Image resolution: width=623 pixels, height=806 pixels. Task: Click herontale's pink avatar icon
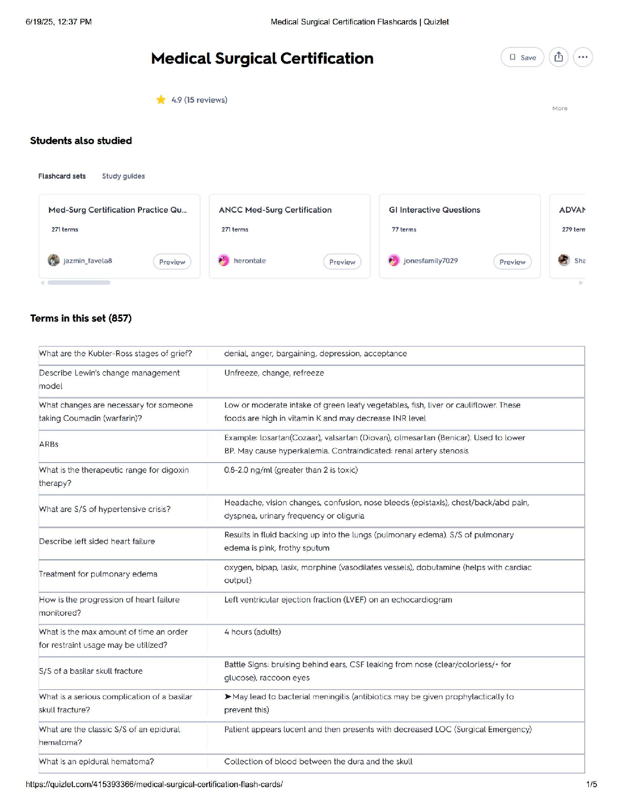(x=224, y=261)
